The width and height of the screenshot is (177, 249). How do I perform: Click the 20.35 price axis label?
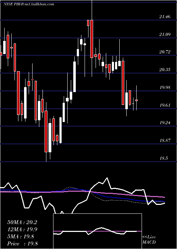[x=165, y=70]
